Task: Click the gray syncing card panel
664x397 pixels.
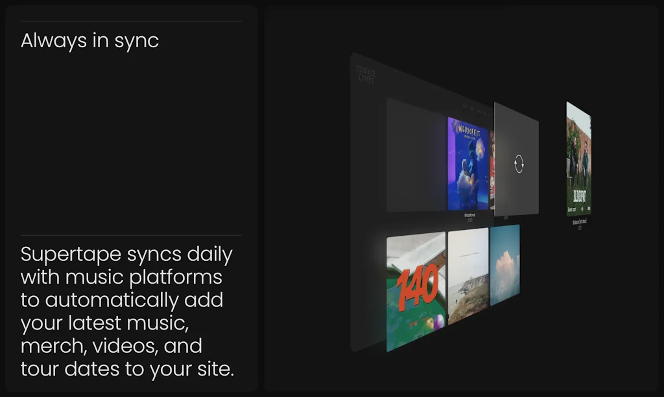Action: [x=517, y=130]
